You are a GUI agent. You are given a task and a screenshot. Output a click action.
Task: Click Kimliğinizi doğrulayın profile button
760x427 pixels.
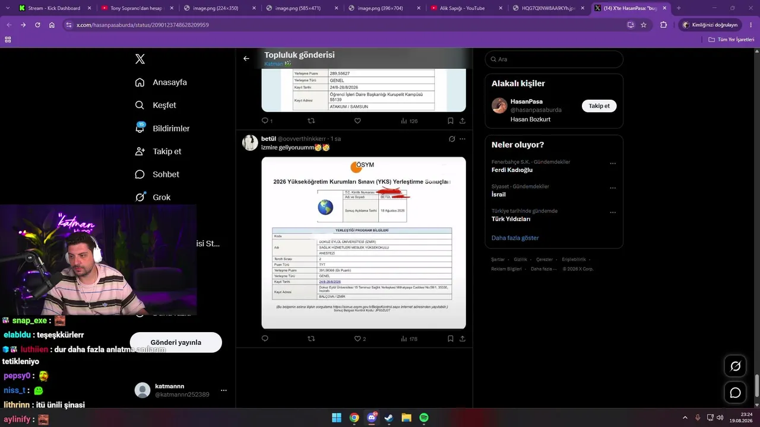[x=710, y=25]
